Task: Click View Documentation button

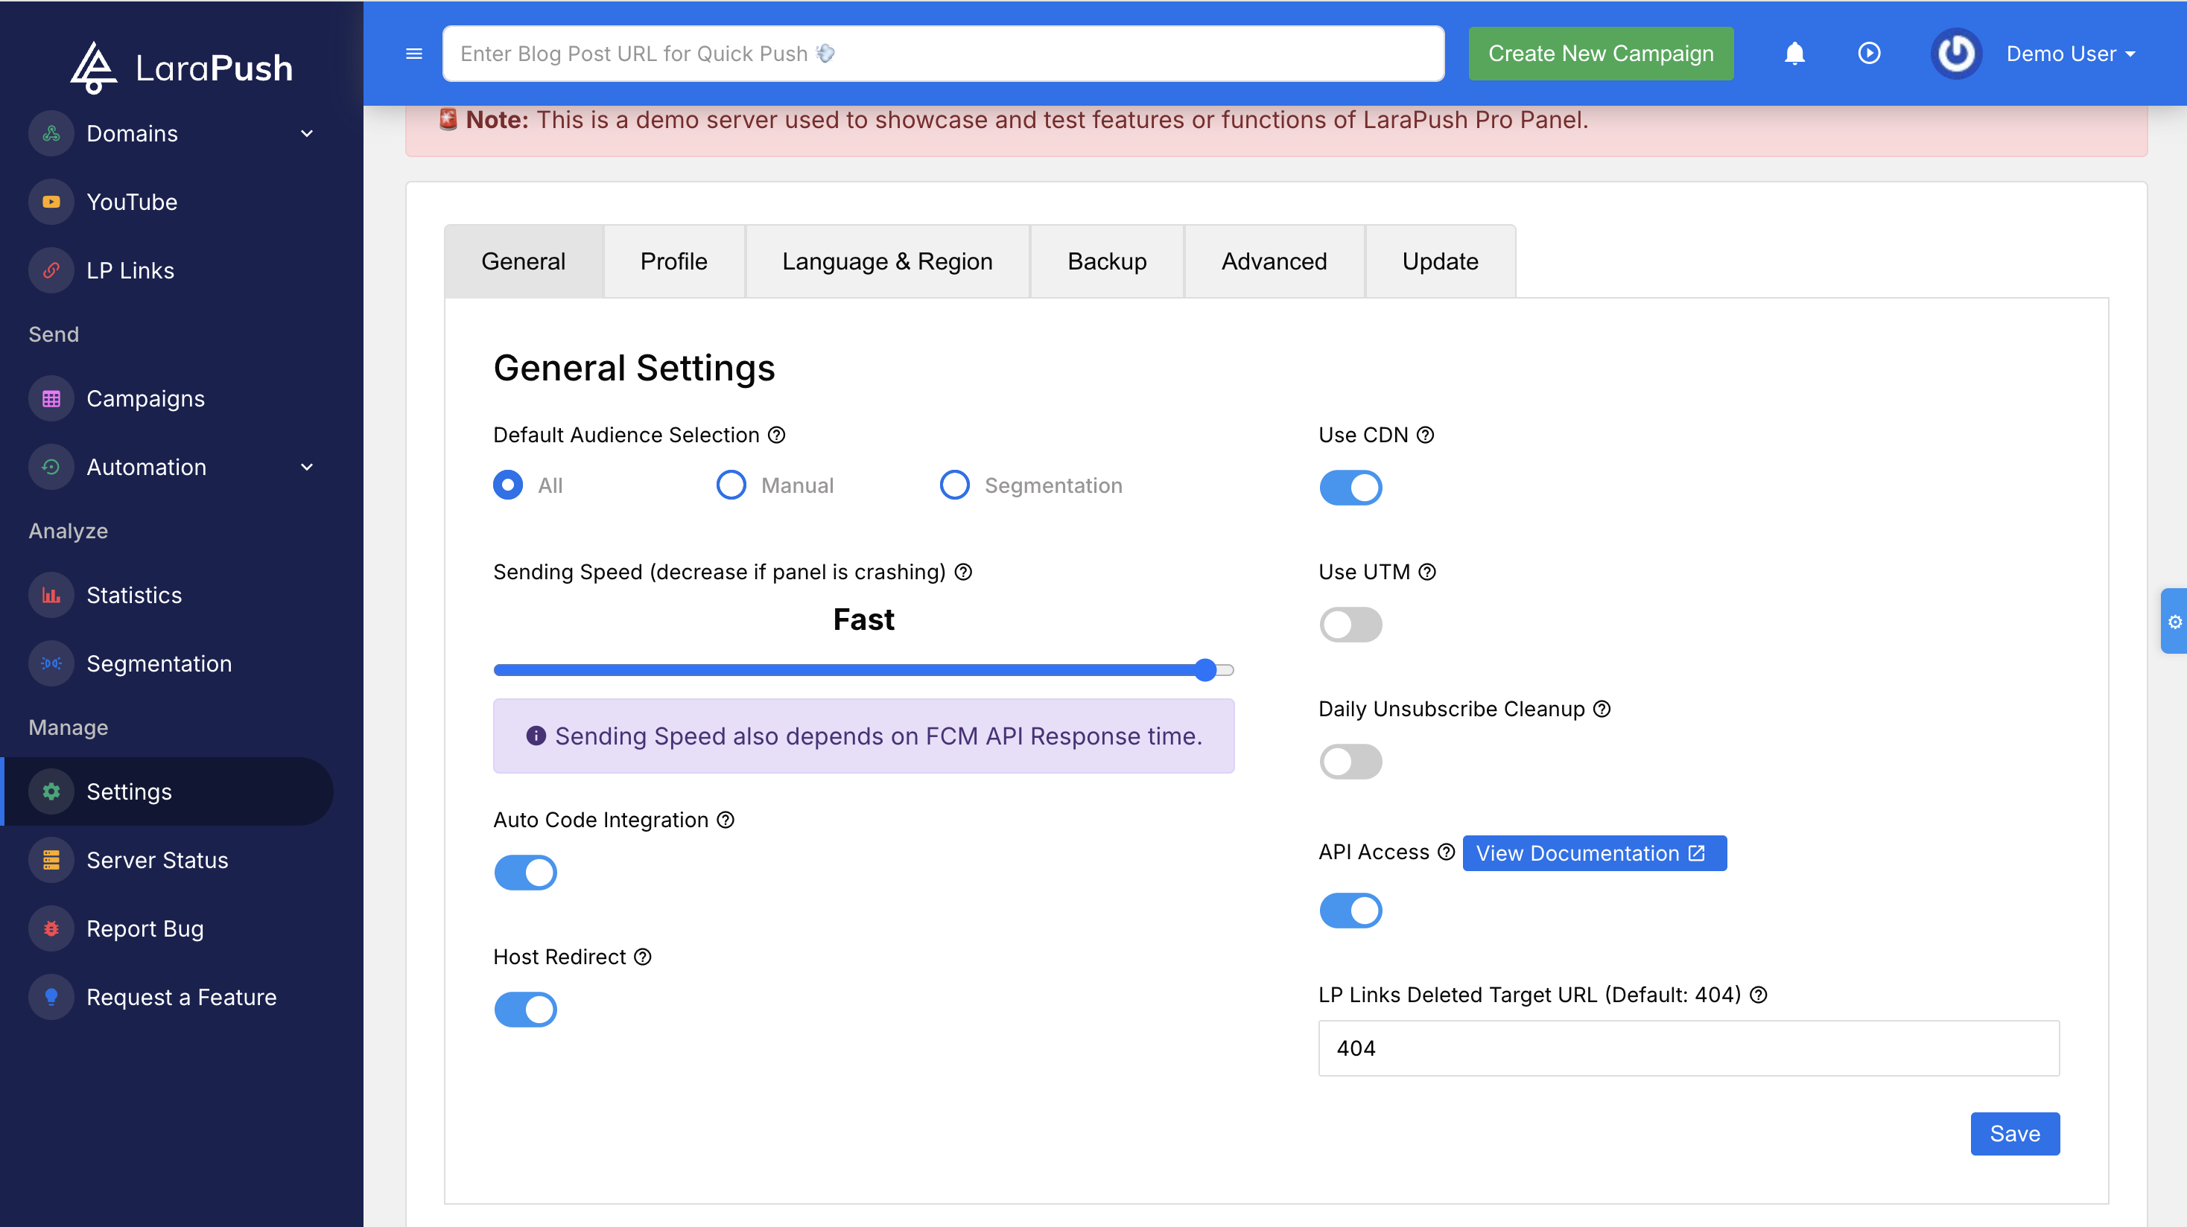Action: click(1593, 854)
